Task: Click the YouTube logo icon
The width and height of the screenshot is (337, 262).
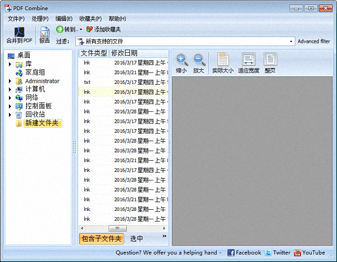Action: pyautogui.click(x=297, y=253)
